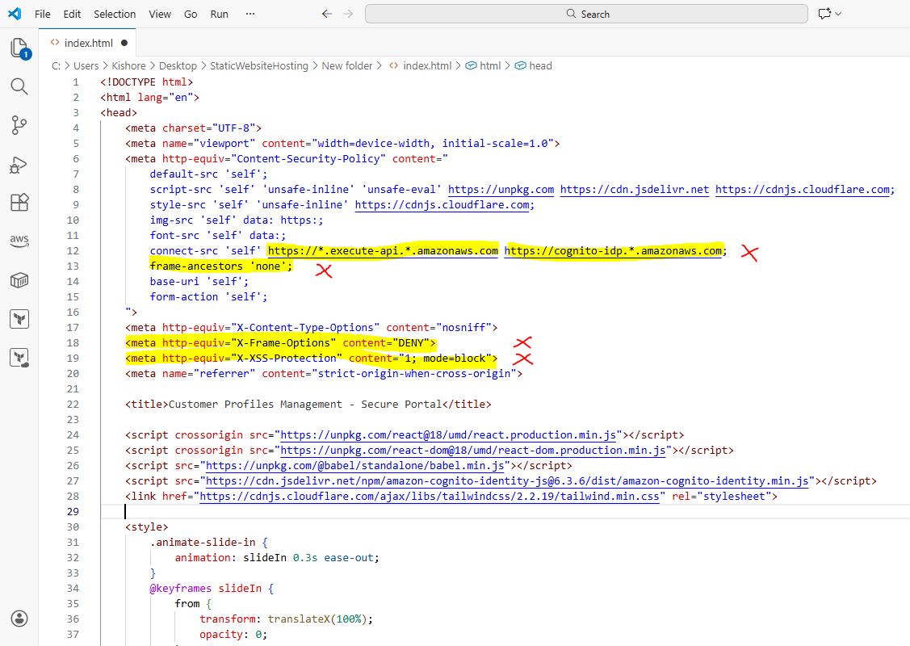The width and height of the screenshot is (910, 646).
Task: Click the navigate back arrow
Action: [326, 14]
